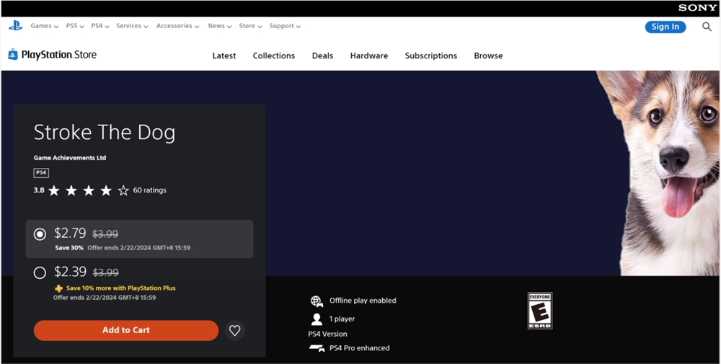
Task: Click the PS4 Pro enhanced console icon
Action: point(317,348)
